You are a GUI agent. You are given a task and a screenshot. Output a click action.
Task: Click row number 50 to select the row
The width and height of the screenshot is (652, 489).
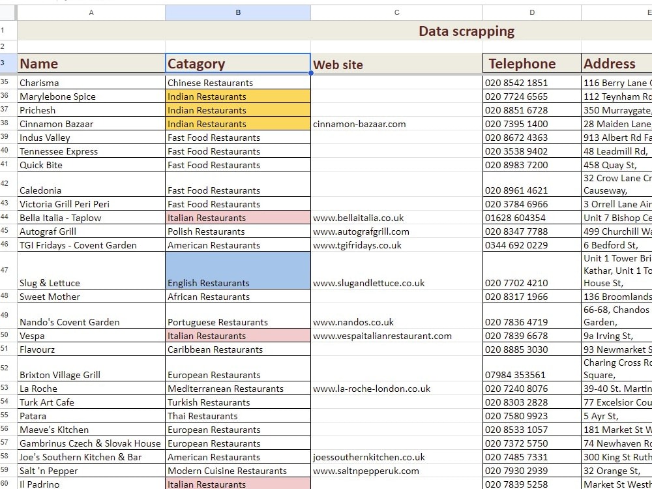(x=8, y=335)
